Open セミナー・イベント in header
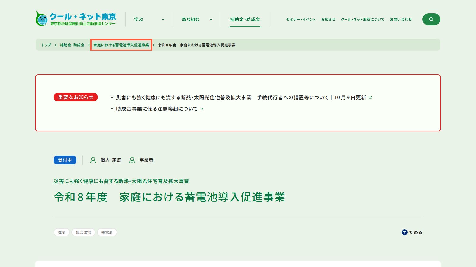The image size is (476, 267). point(301,20)
